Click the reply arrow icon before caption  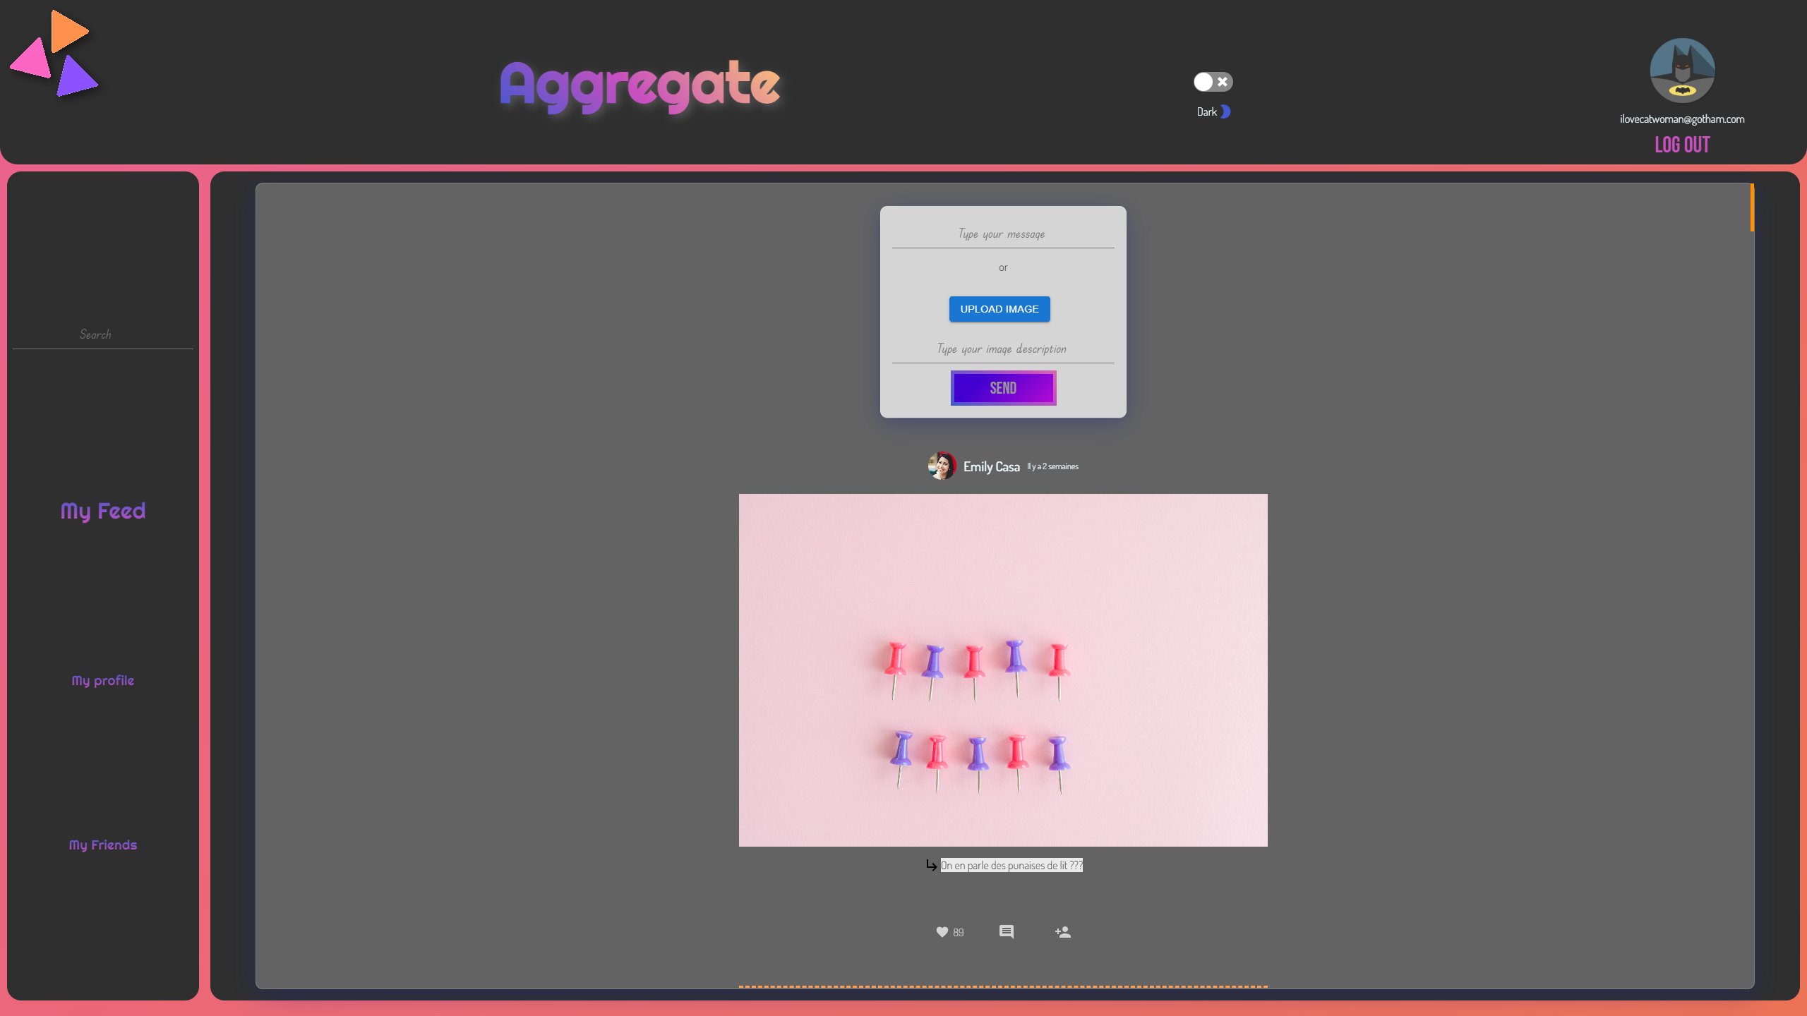pos(931,866)
